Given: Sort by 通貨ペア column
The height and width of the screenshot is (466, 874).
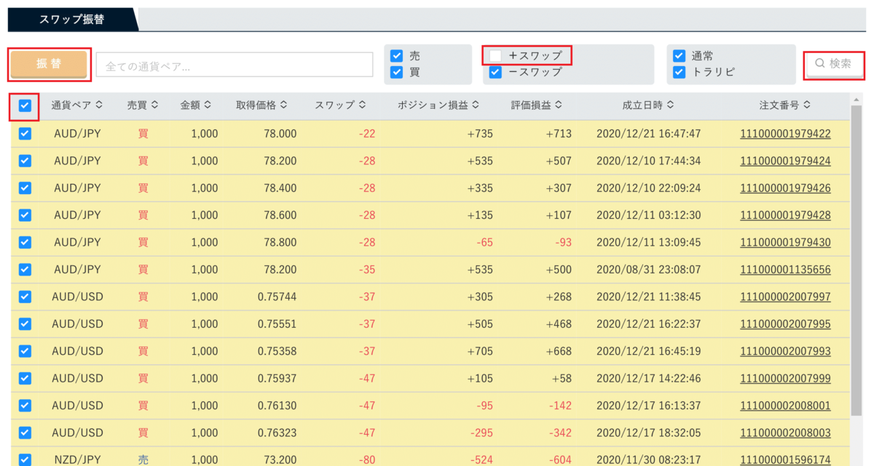Looking at the screenshot, I should [77, 105].
